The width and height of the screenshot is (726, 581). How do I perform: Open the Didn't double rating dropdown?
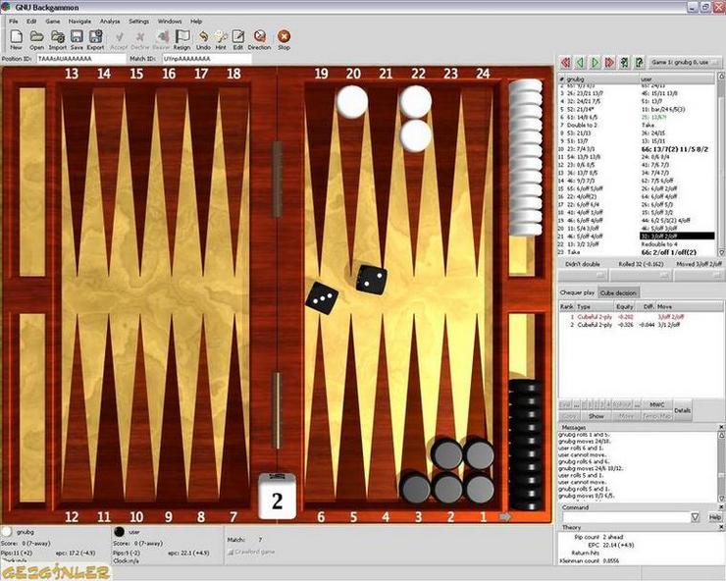click(583, 275)
